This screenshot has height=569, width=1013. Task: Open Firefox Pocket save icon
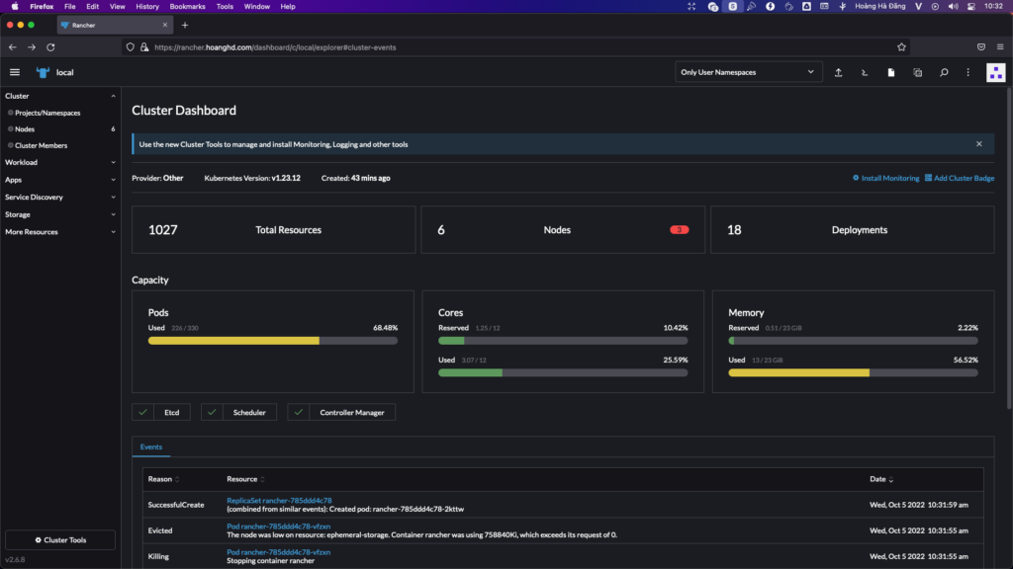click(981, 47)
